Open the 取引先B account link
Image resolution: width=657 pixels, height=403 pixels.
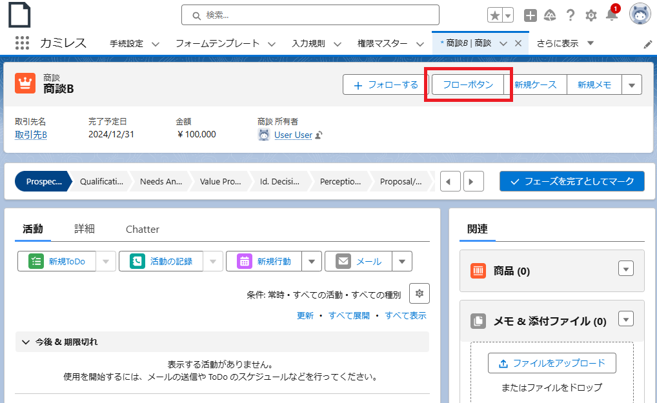click(31, 135)
